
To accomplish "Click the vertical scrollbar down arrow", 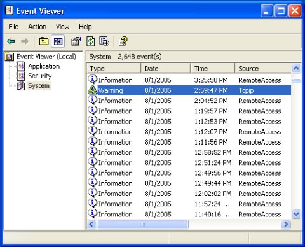I will pos(296,214).
